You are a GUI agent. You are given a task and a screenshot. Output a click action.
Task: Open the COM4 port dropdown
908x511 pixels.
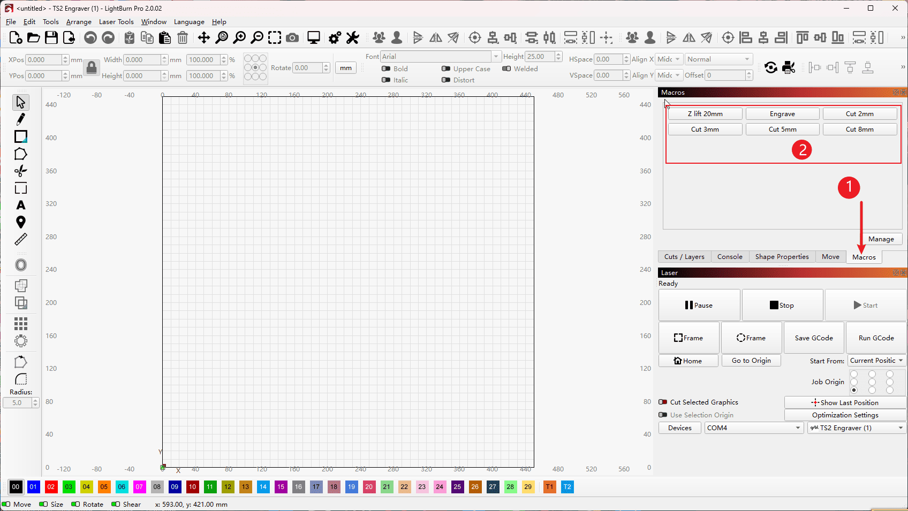753,428
